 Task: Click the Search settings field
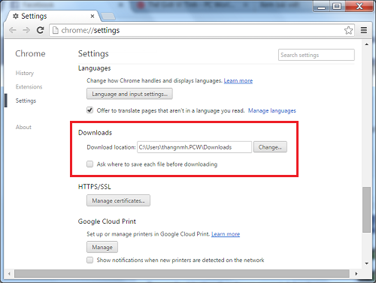(x=317, y=55)
